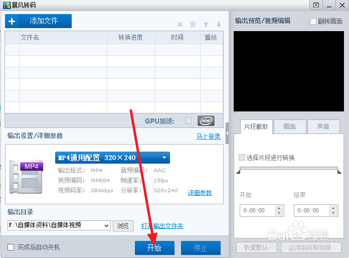Image resolution: width=349 pixels, height=258 pixels.
Task: Click the 时间 column header
Action: (178, 37)
